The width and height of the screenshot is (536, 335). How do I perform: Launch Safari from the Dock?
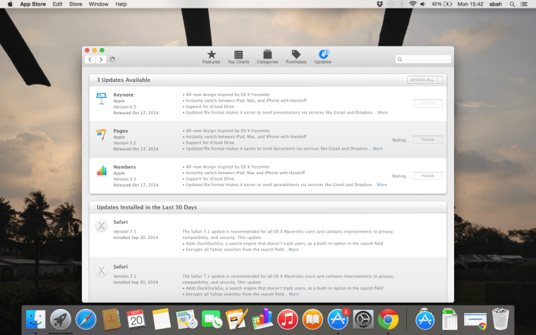click(86, 319)
